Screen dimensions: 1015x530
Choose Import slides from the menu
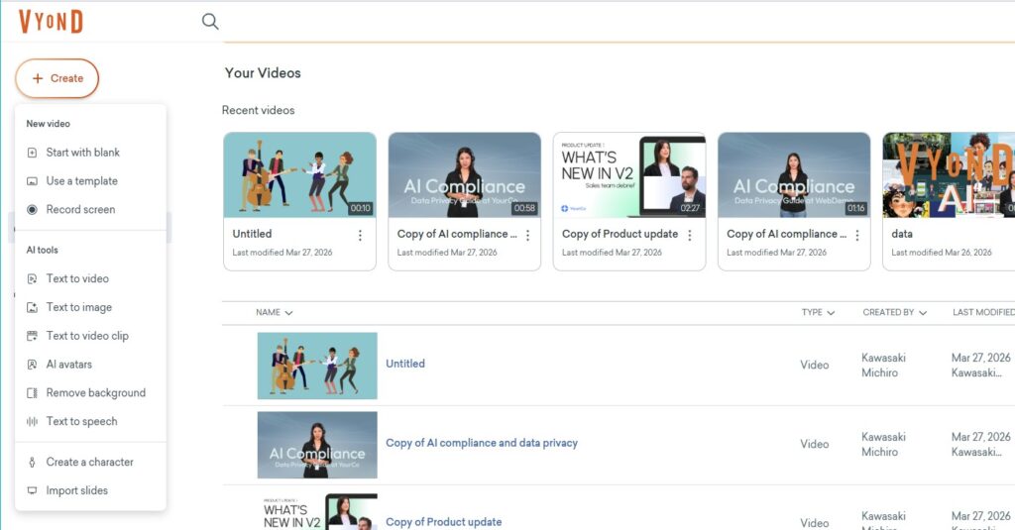pyautogui.click(x=76, y=491)
